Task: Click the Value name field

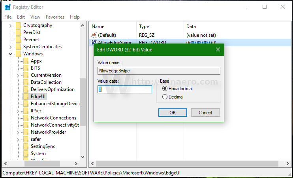Action: click(x=159, y=71)
